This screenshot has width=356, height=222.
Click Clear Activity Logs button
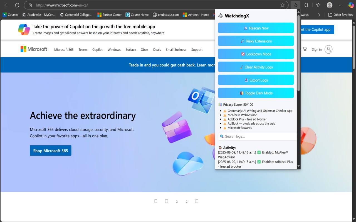[x=256, y=67]
